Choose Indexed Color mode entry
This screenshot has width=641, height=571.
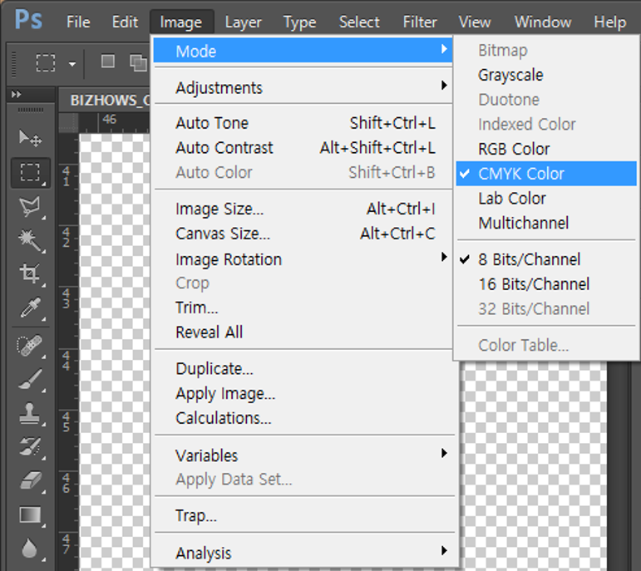546,124
